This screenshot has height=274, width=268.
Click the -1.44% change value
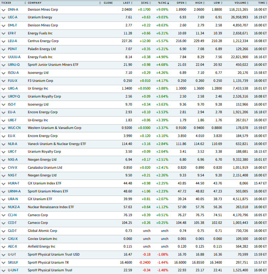pos(163,262)
